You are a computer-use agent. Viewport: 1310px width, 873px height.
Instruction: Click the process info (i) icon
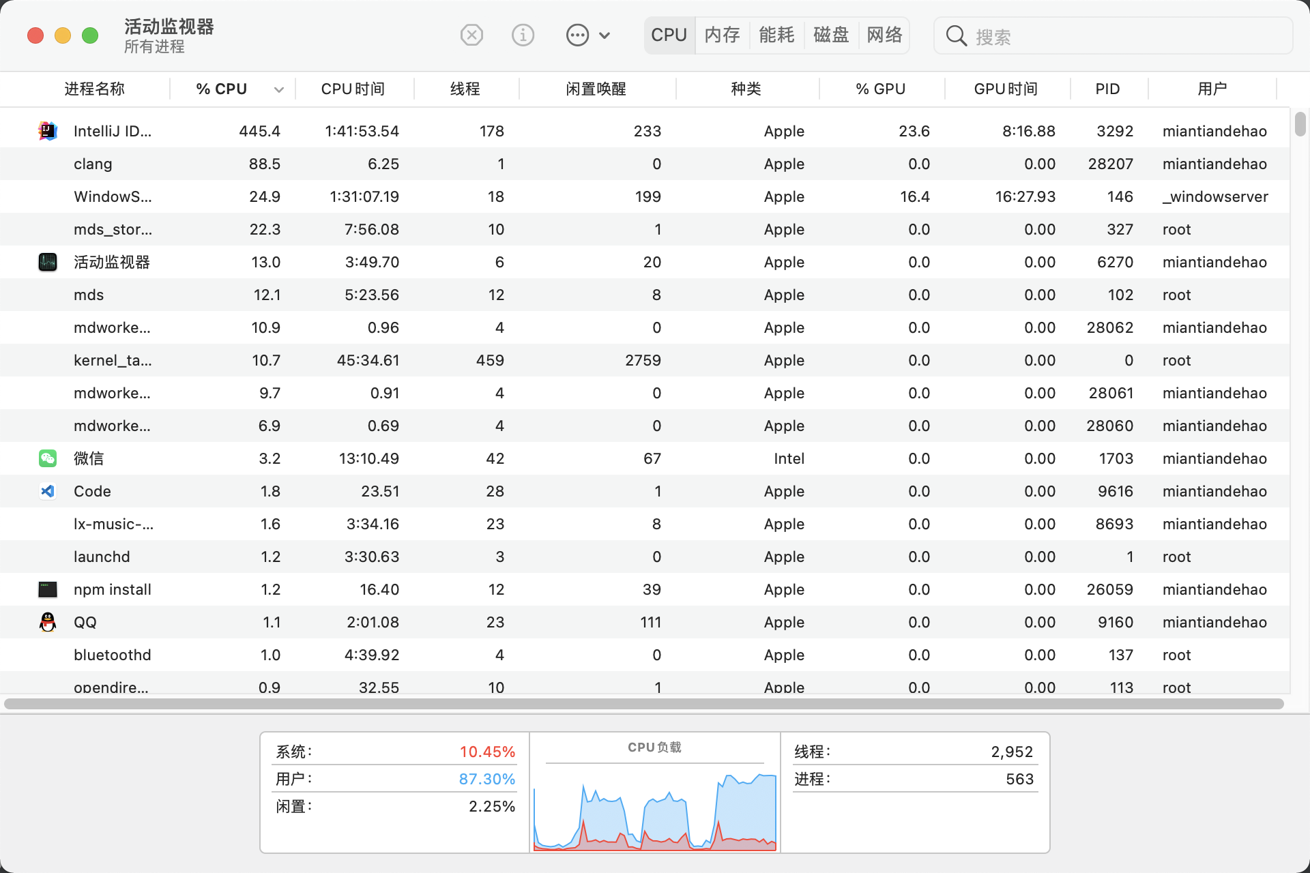point(523,35)
